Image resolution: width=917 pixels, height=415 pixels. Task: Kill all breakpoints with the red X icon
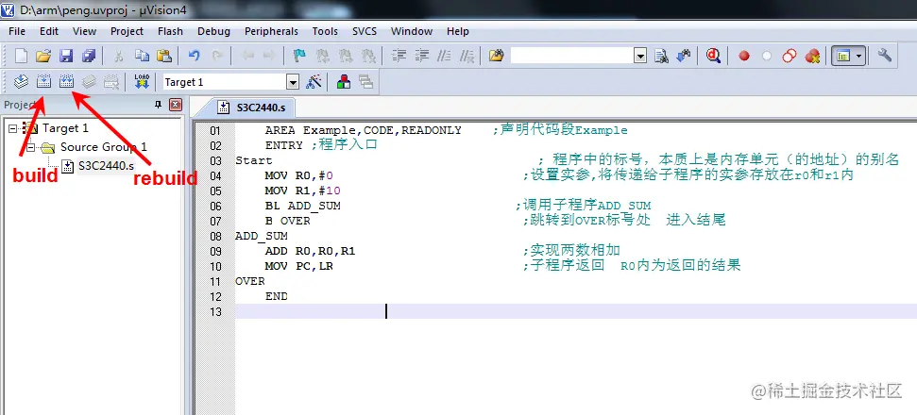coord(812,56)
